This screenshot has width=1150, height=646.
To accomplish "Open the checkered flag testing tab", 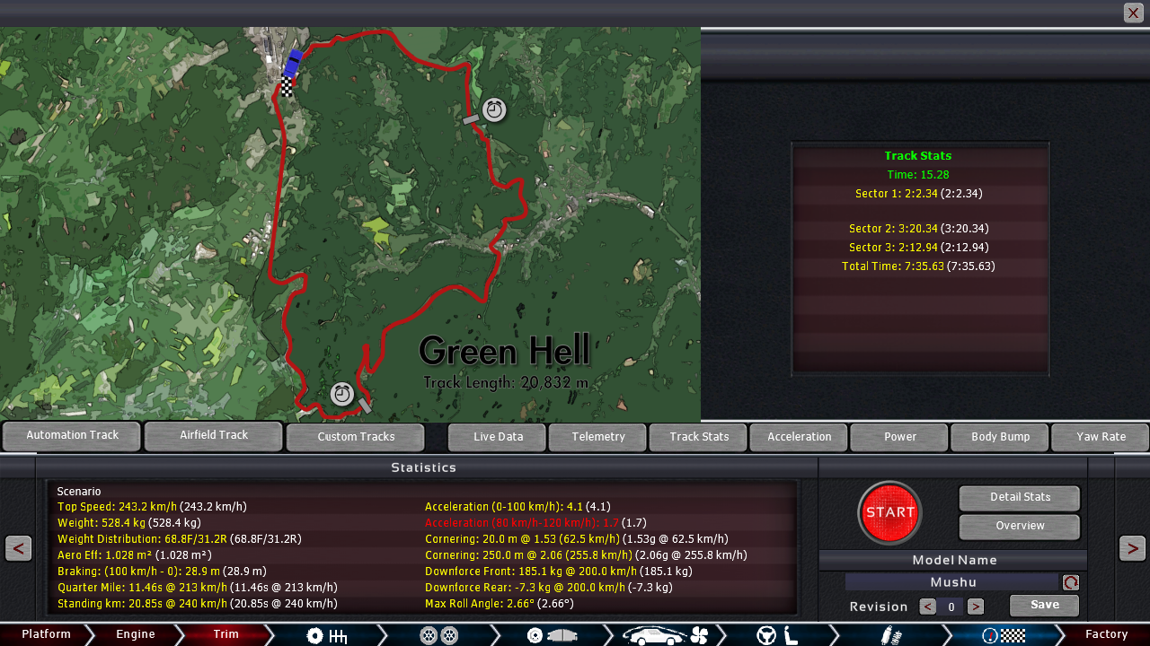I will coord(1003,635).
